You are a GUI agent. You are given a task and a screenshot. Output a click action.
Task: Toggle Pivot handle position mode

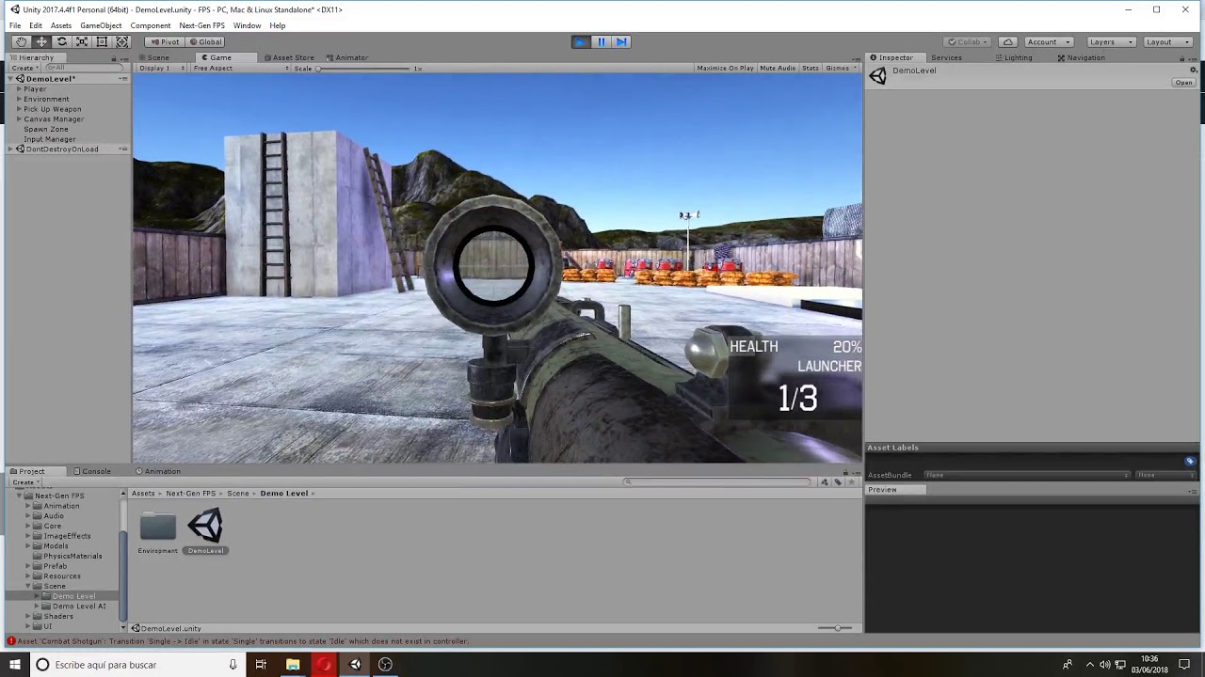[x=165, y=41]
